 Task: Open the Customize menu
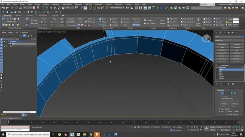(98, 4)
